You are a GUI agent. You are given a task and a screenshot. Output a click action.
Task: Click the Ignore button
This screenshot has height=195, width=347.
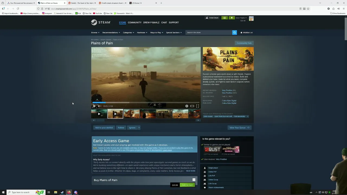132,128
